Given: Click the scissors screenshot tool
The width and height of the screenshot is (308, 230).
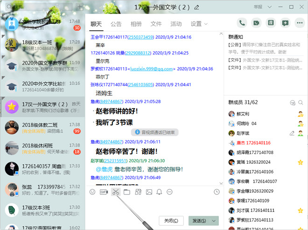Looking at the screenshot, I should (x=115, y=192).
